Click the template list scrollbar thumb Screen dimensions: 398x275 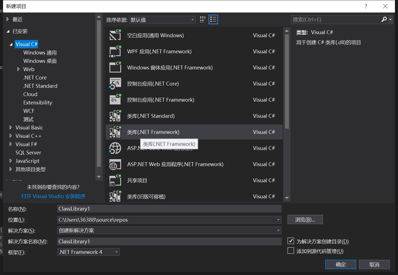287,81
